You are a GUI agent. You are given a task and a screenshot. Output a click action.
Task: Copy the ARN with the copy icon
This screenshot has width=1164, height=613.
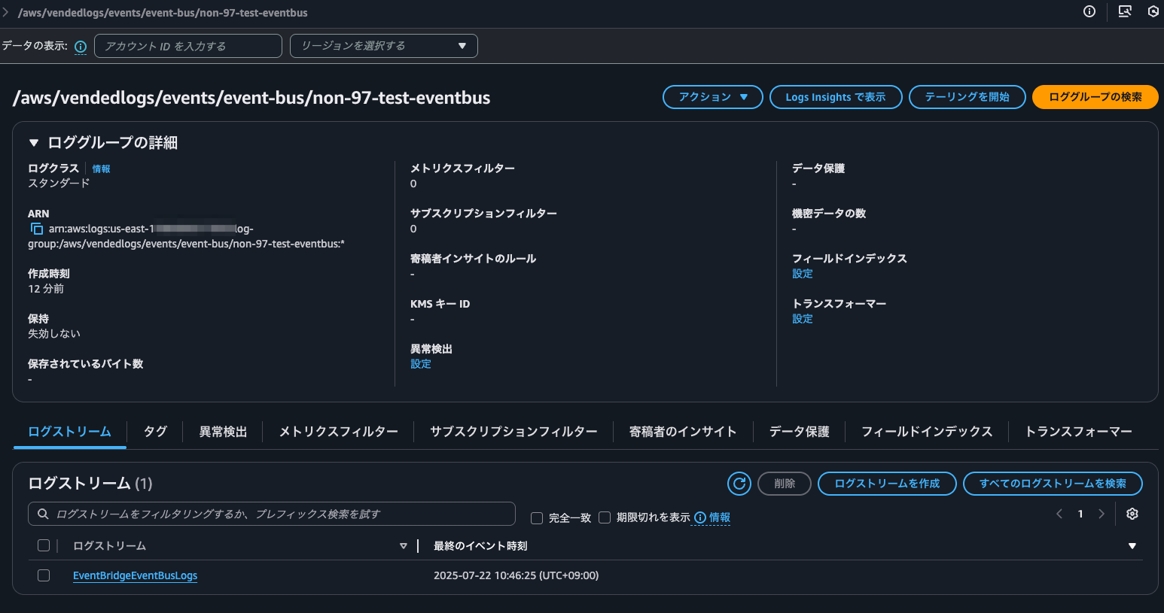[x=36, y=229]
